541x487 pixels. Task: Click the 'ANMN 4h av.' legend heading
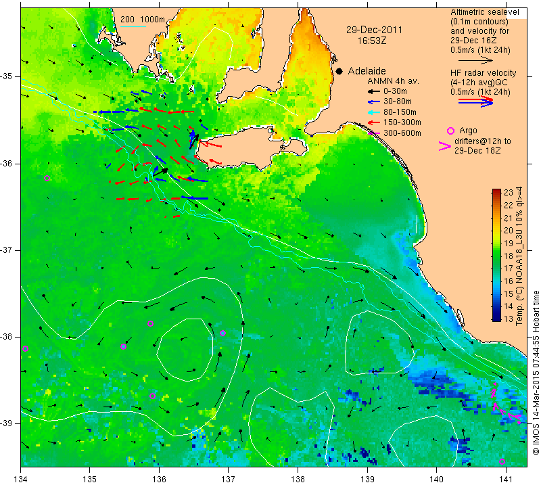393,81
